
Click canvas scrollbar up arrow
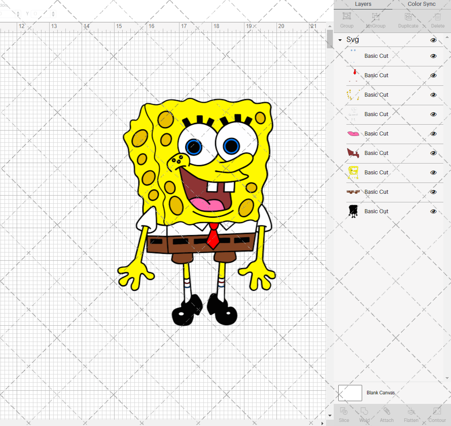330,26
